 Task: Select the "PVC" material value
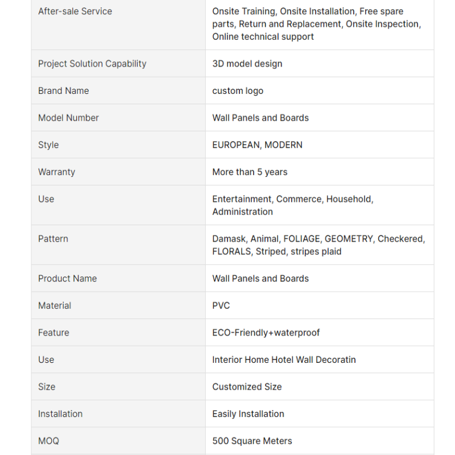(221, 305)
